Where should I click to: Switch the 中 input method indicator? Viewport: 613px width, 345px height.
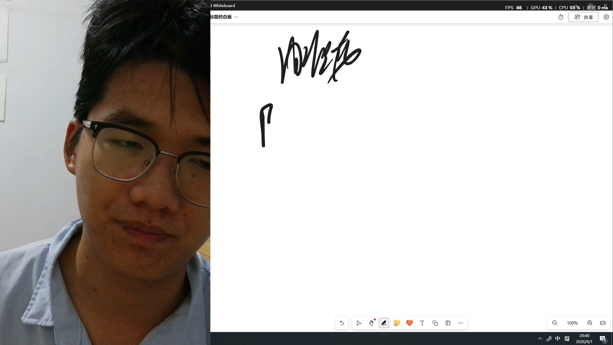(x=558, y=339)
